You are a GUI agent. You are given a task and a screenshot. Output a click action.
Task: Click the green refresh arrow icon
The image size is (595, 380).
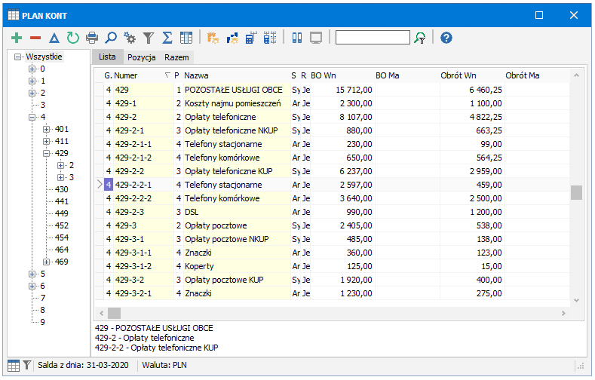(73, 38)
